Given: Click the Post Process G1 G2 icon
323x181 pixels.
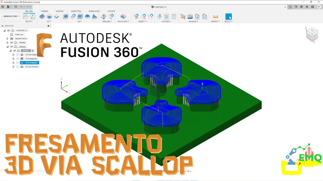Looking at the screenshot, I should 166,17.
